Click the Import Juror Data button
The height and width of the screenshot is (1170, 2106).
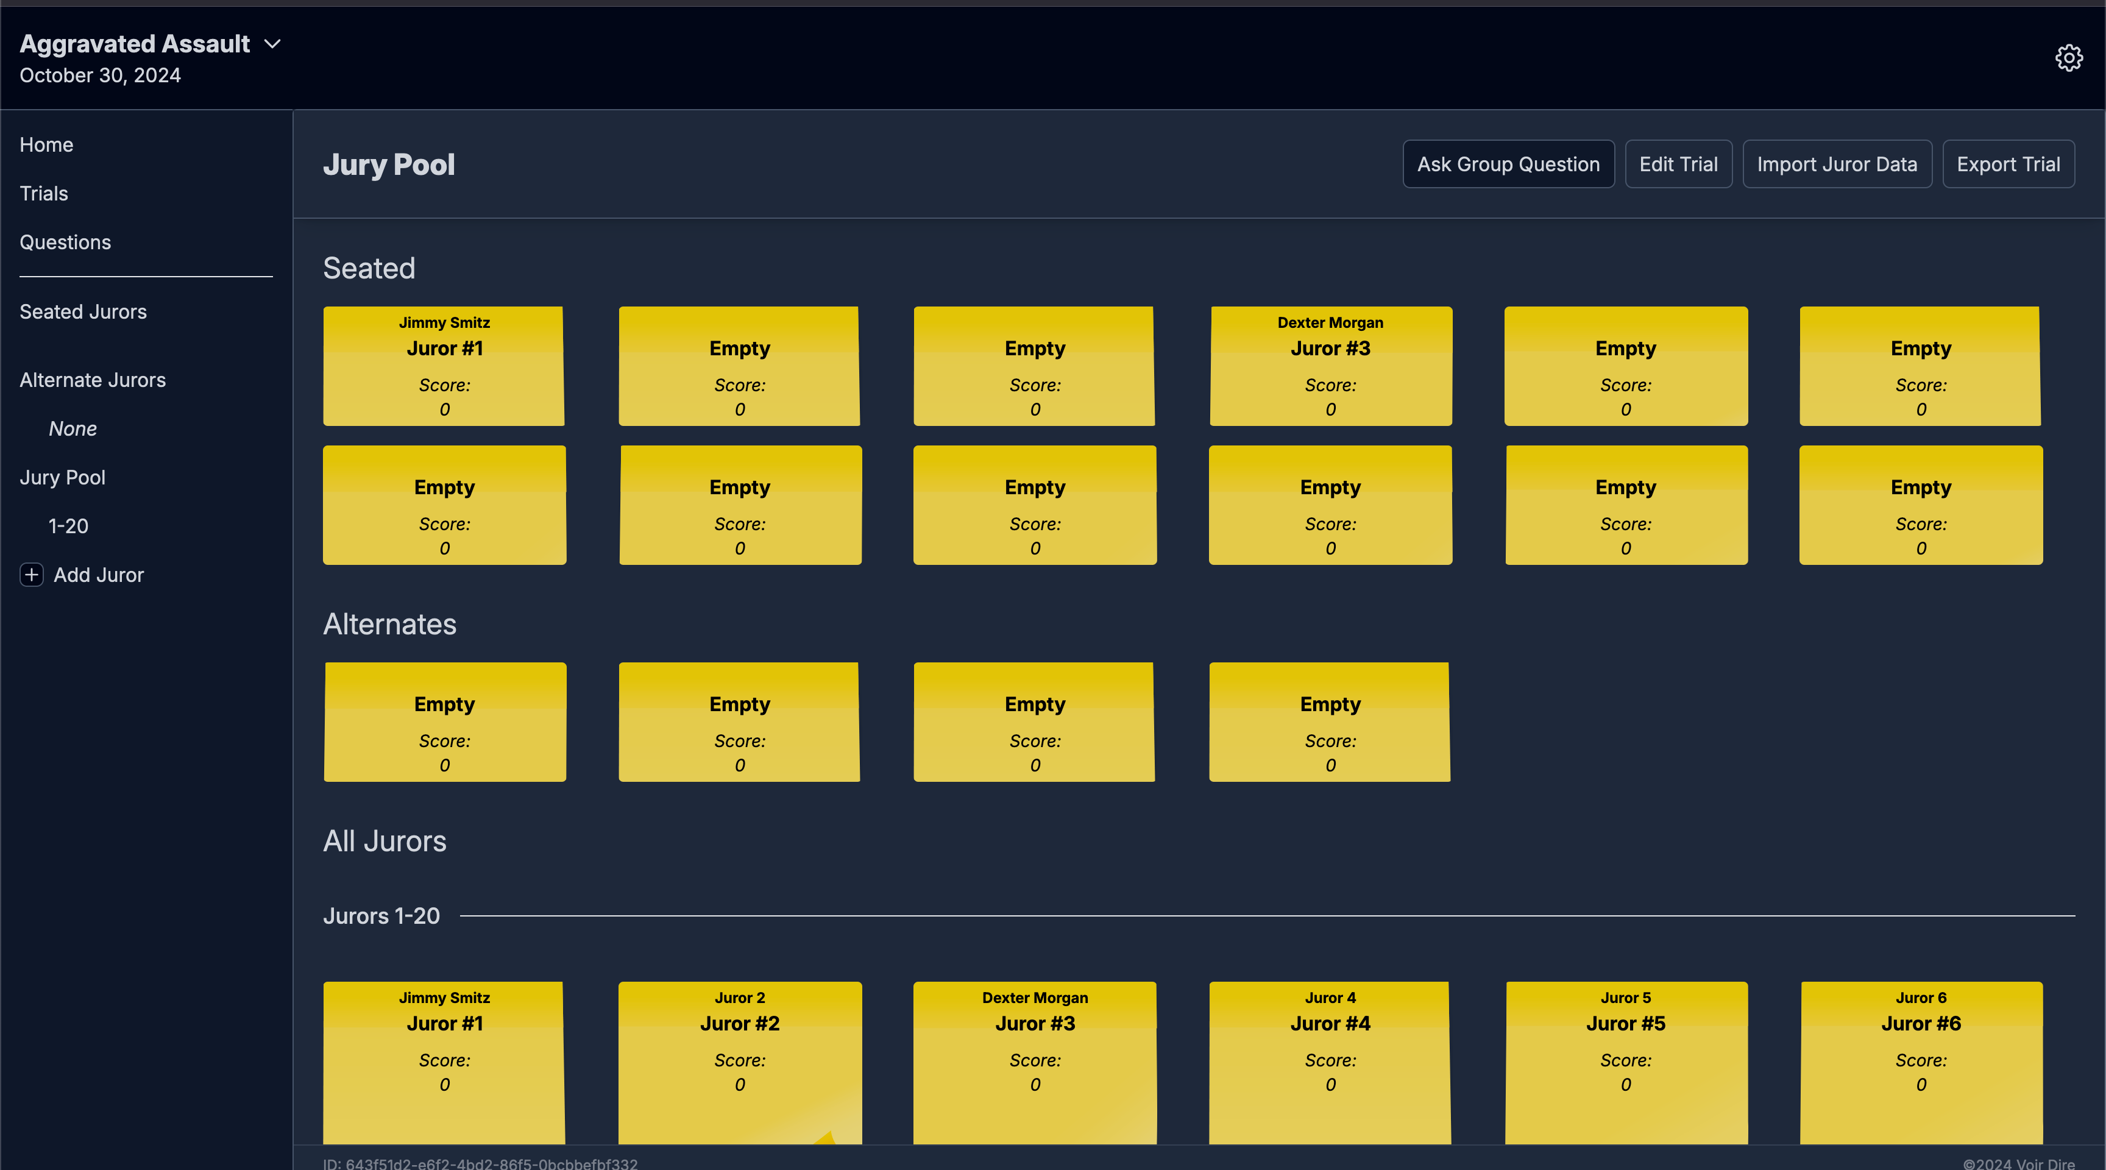tap(1837, 163)
